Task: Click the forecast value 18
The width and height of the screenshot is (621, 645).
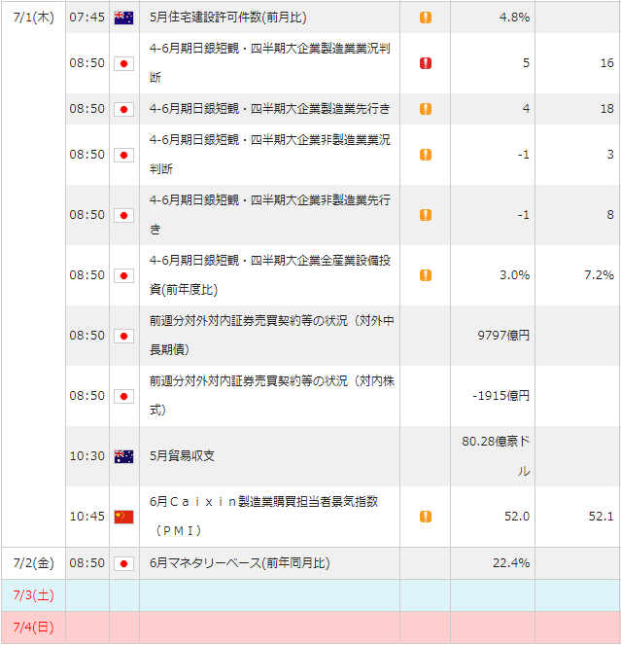Action: 607,109
